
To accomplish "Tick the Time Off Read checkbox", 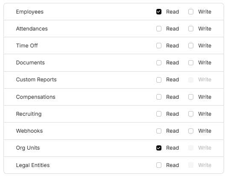I will tap(159, 46).
